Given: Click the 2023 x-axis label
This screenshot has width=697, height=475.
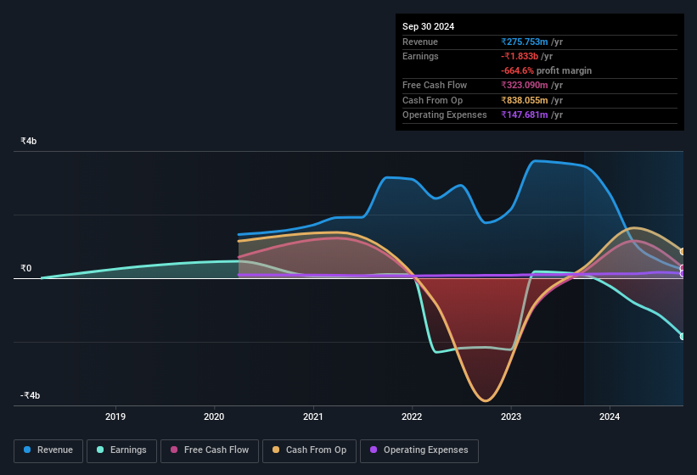Looking at the screenshot, I should [x=511, y=416].
